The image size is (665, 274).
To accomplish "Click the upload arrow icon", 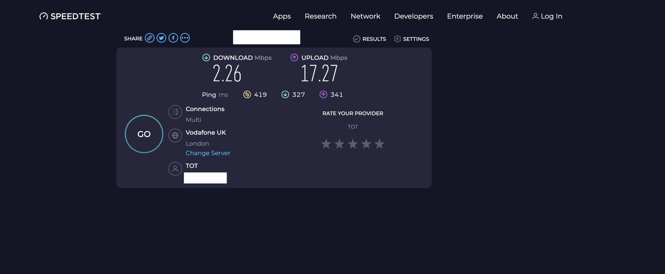I will click(x=294, y=58).
